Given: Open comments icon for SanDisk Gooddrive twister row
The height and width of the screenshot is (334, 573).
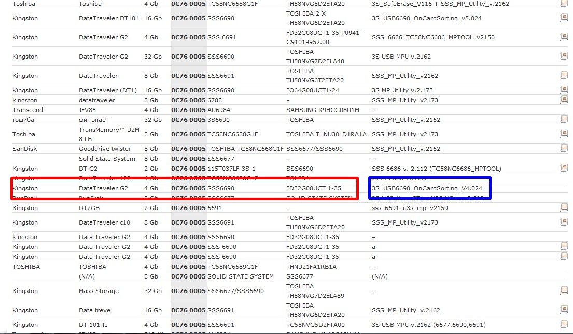Looking at the screenshot, I should click(x=564, y=148).
